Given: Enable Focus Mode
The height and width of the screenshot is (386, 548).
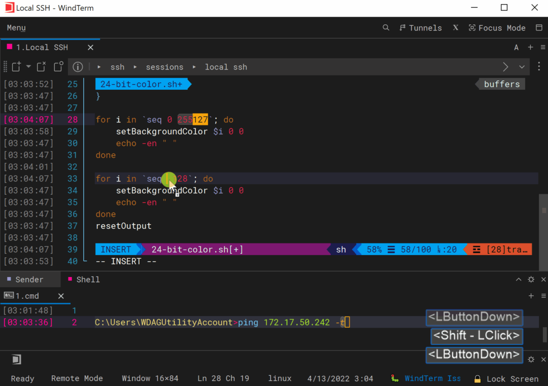Looking at the screenshot, I should point(497,28).
